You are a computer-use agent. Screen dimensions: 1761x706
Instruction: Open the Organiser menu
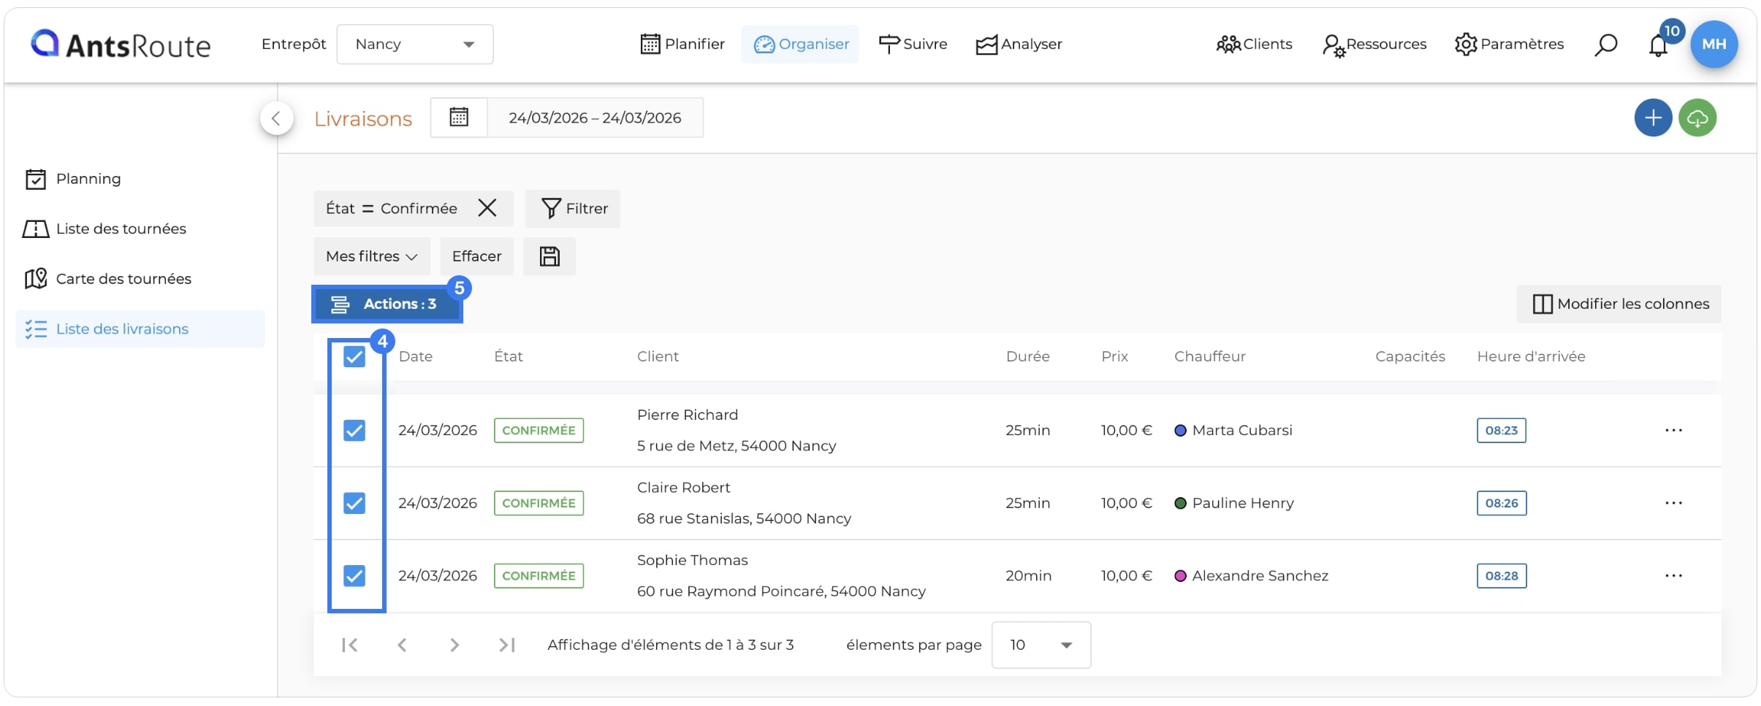801,45
